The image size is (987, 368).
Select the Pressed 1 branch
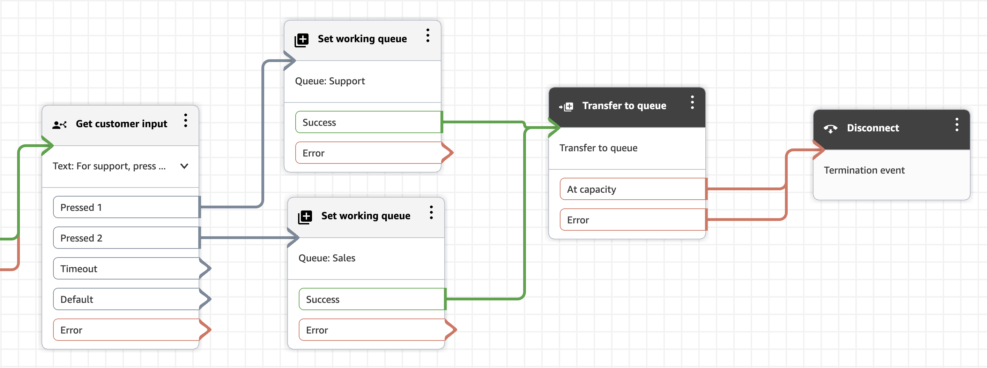click(126, 207)
